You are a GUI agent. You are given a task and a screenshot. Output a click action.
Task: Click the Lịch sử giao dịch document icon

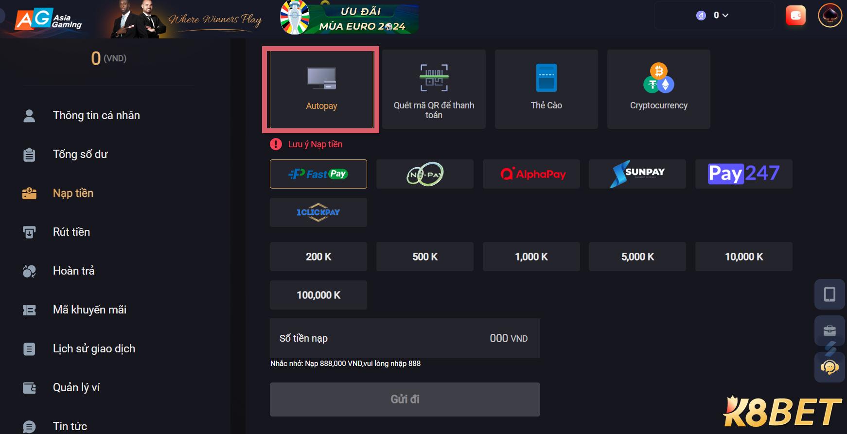tap(29, 349)
